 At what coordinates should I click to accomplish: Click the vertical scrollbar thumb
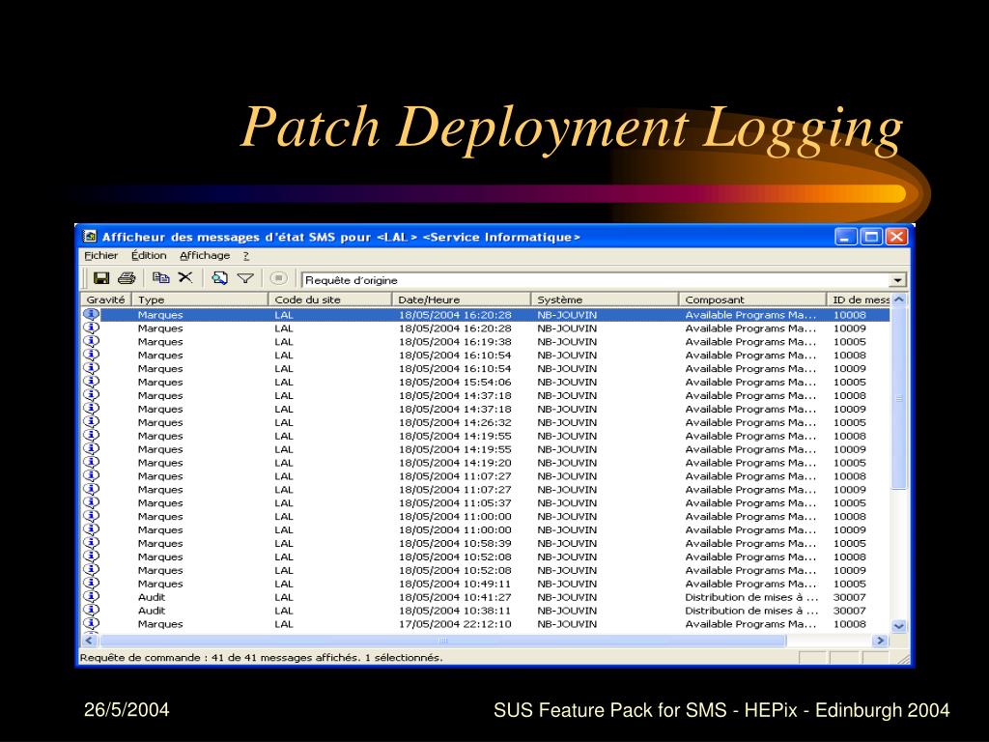tap(899, 398)
